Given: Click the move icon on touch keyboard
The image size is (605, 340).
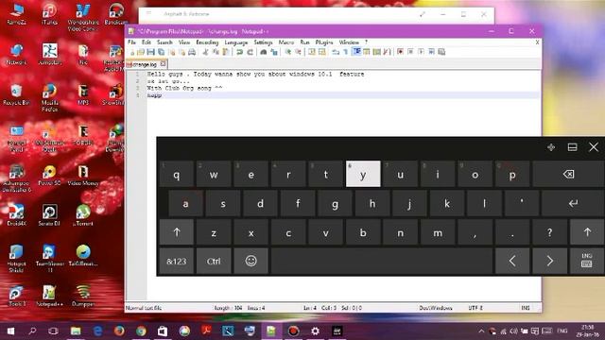Looking at the screenshot, I should [x=551, y=147].
